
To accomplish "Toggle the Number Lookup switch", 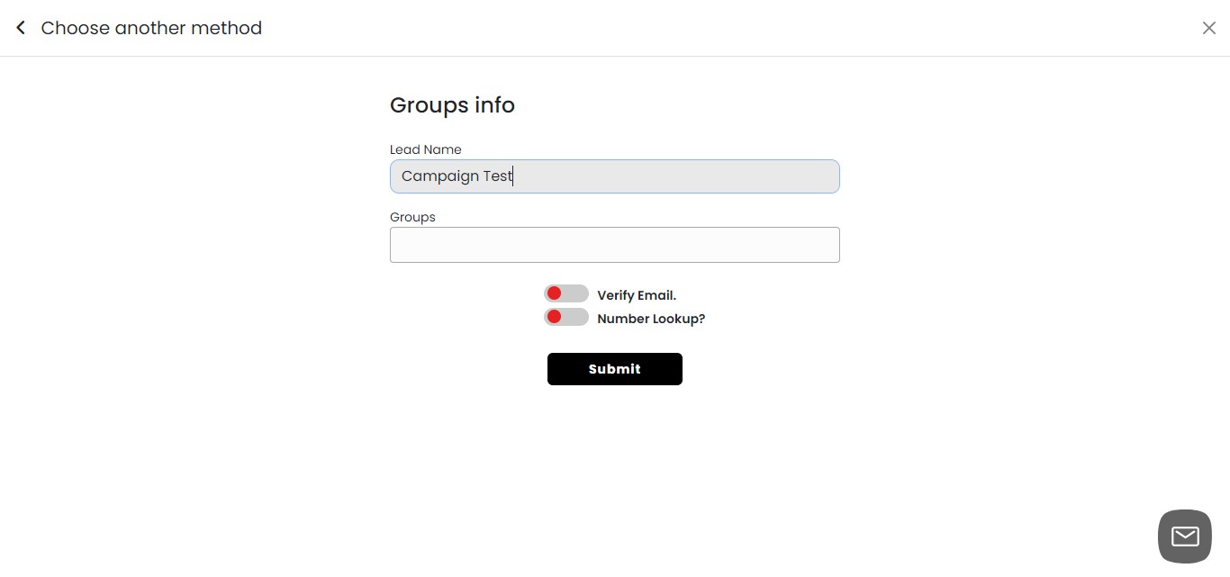I will point(565,316).
